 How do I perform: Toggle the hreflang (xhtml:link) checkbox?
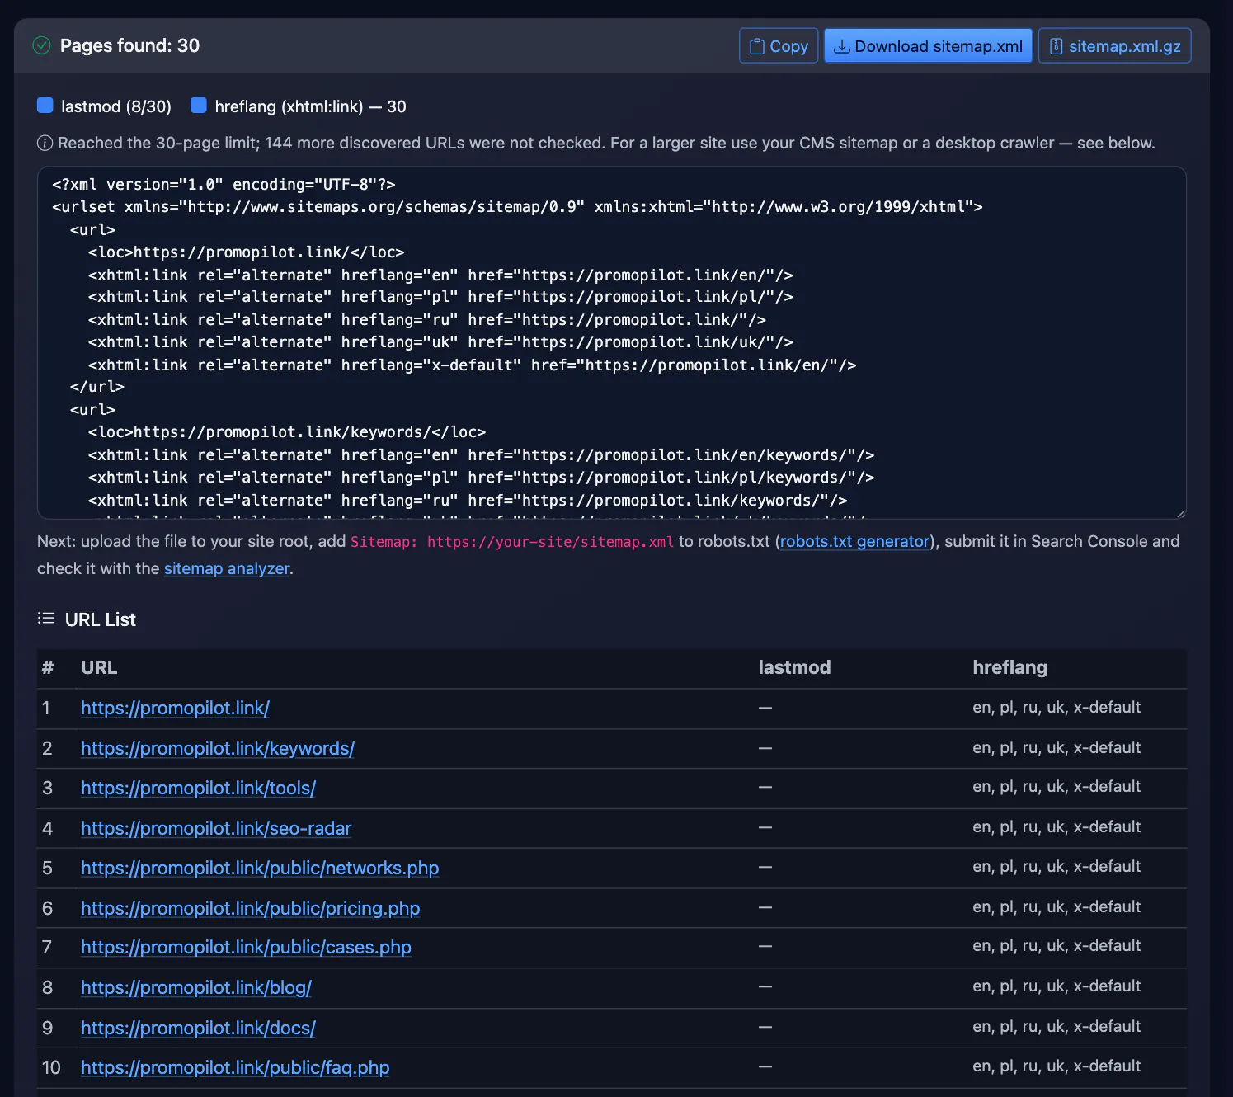[x=199, y=106]
